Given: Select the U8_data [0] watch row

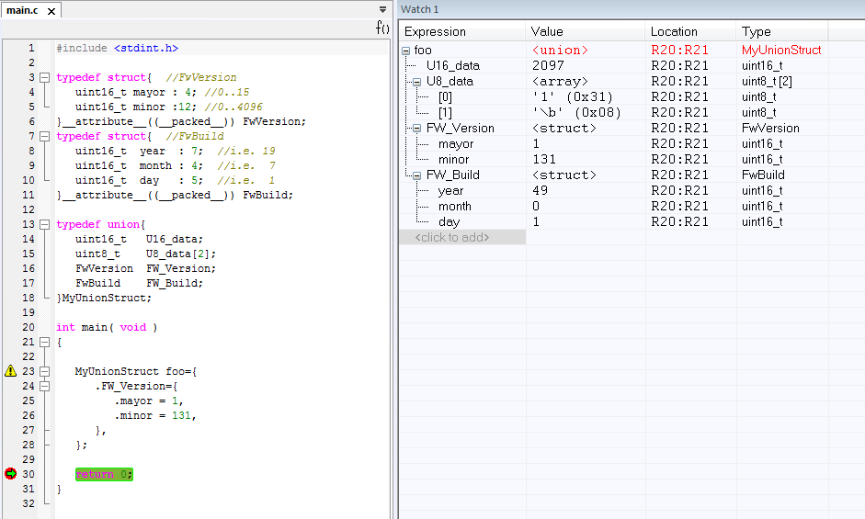Looking at the screenshot, I should (x=632, y=97).
